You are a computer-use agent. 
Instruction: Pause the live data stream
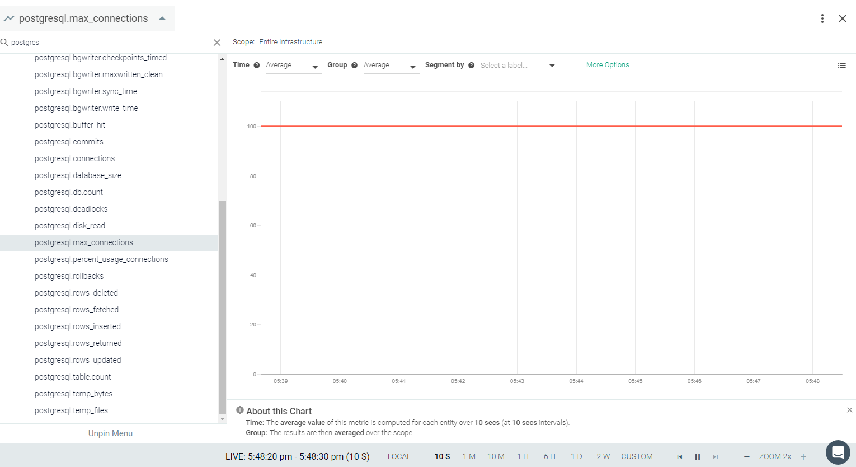(697, 457)
